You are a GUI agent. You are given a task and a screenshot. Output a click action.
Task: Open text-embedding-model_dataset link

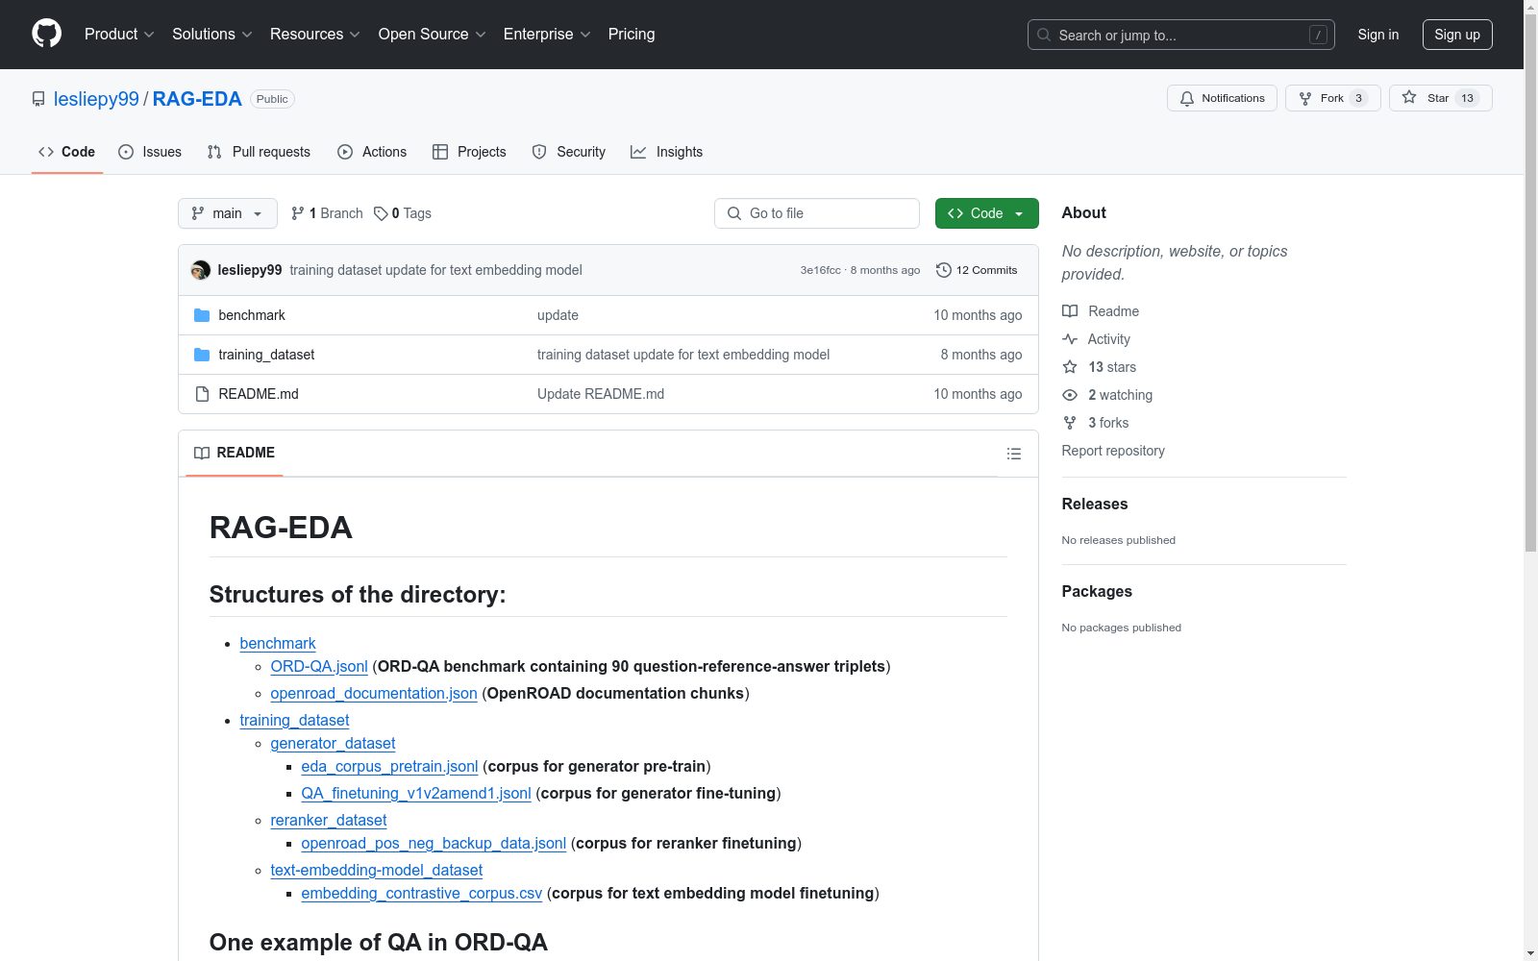pos(377,870)
